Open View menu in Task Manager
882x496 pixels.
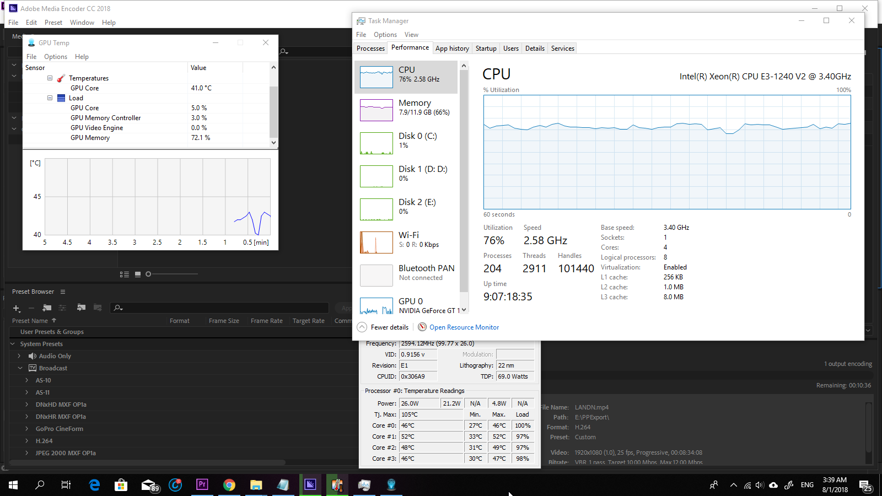(411, 35)
